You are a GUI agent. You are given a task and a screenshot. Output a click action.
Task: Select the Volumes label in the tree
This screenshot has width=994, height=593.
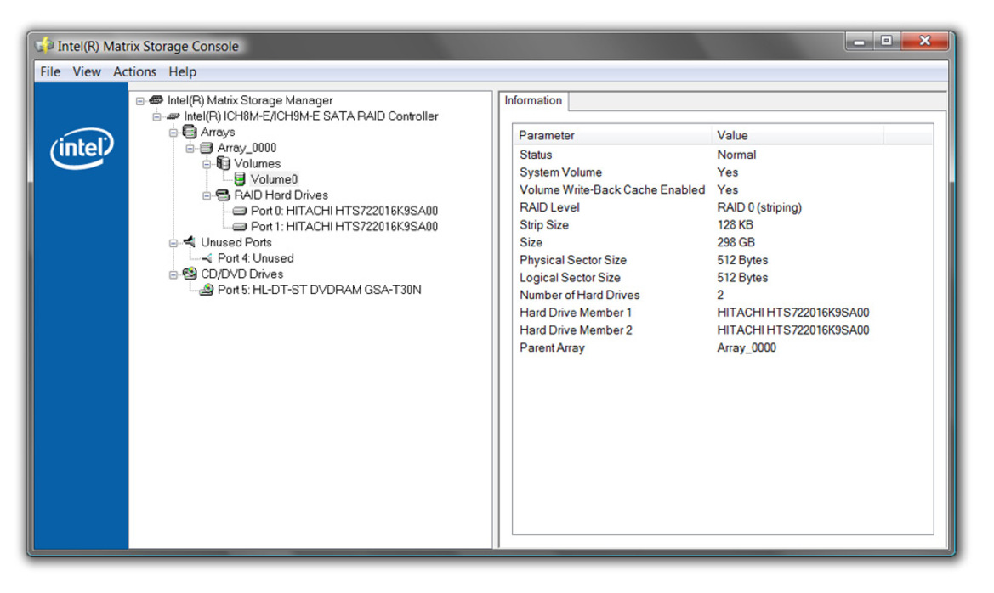[x=257, y=163]
